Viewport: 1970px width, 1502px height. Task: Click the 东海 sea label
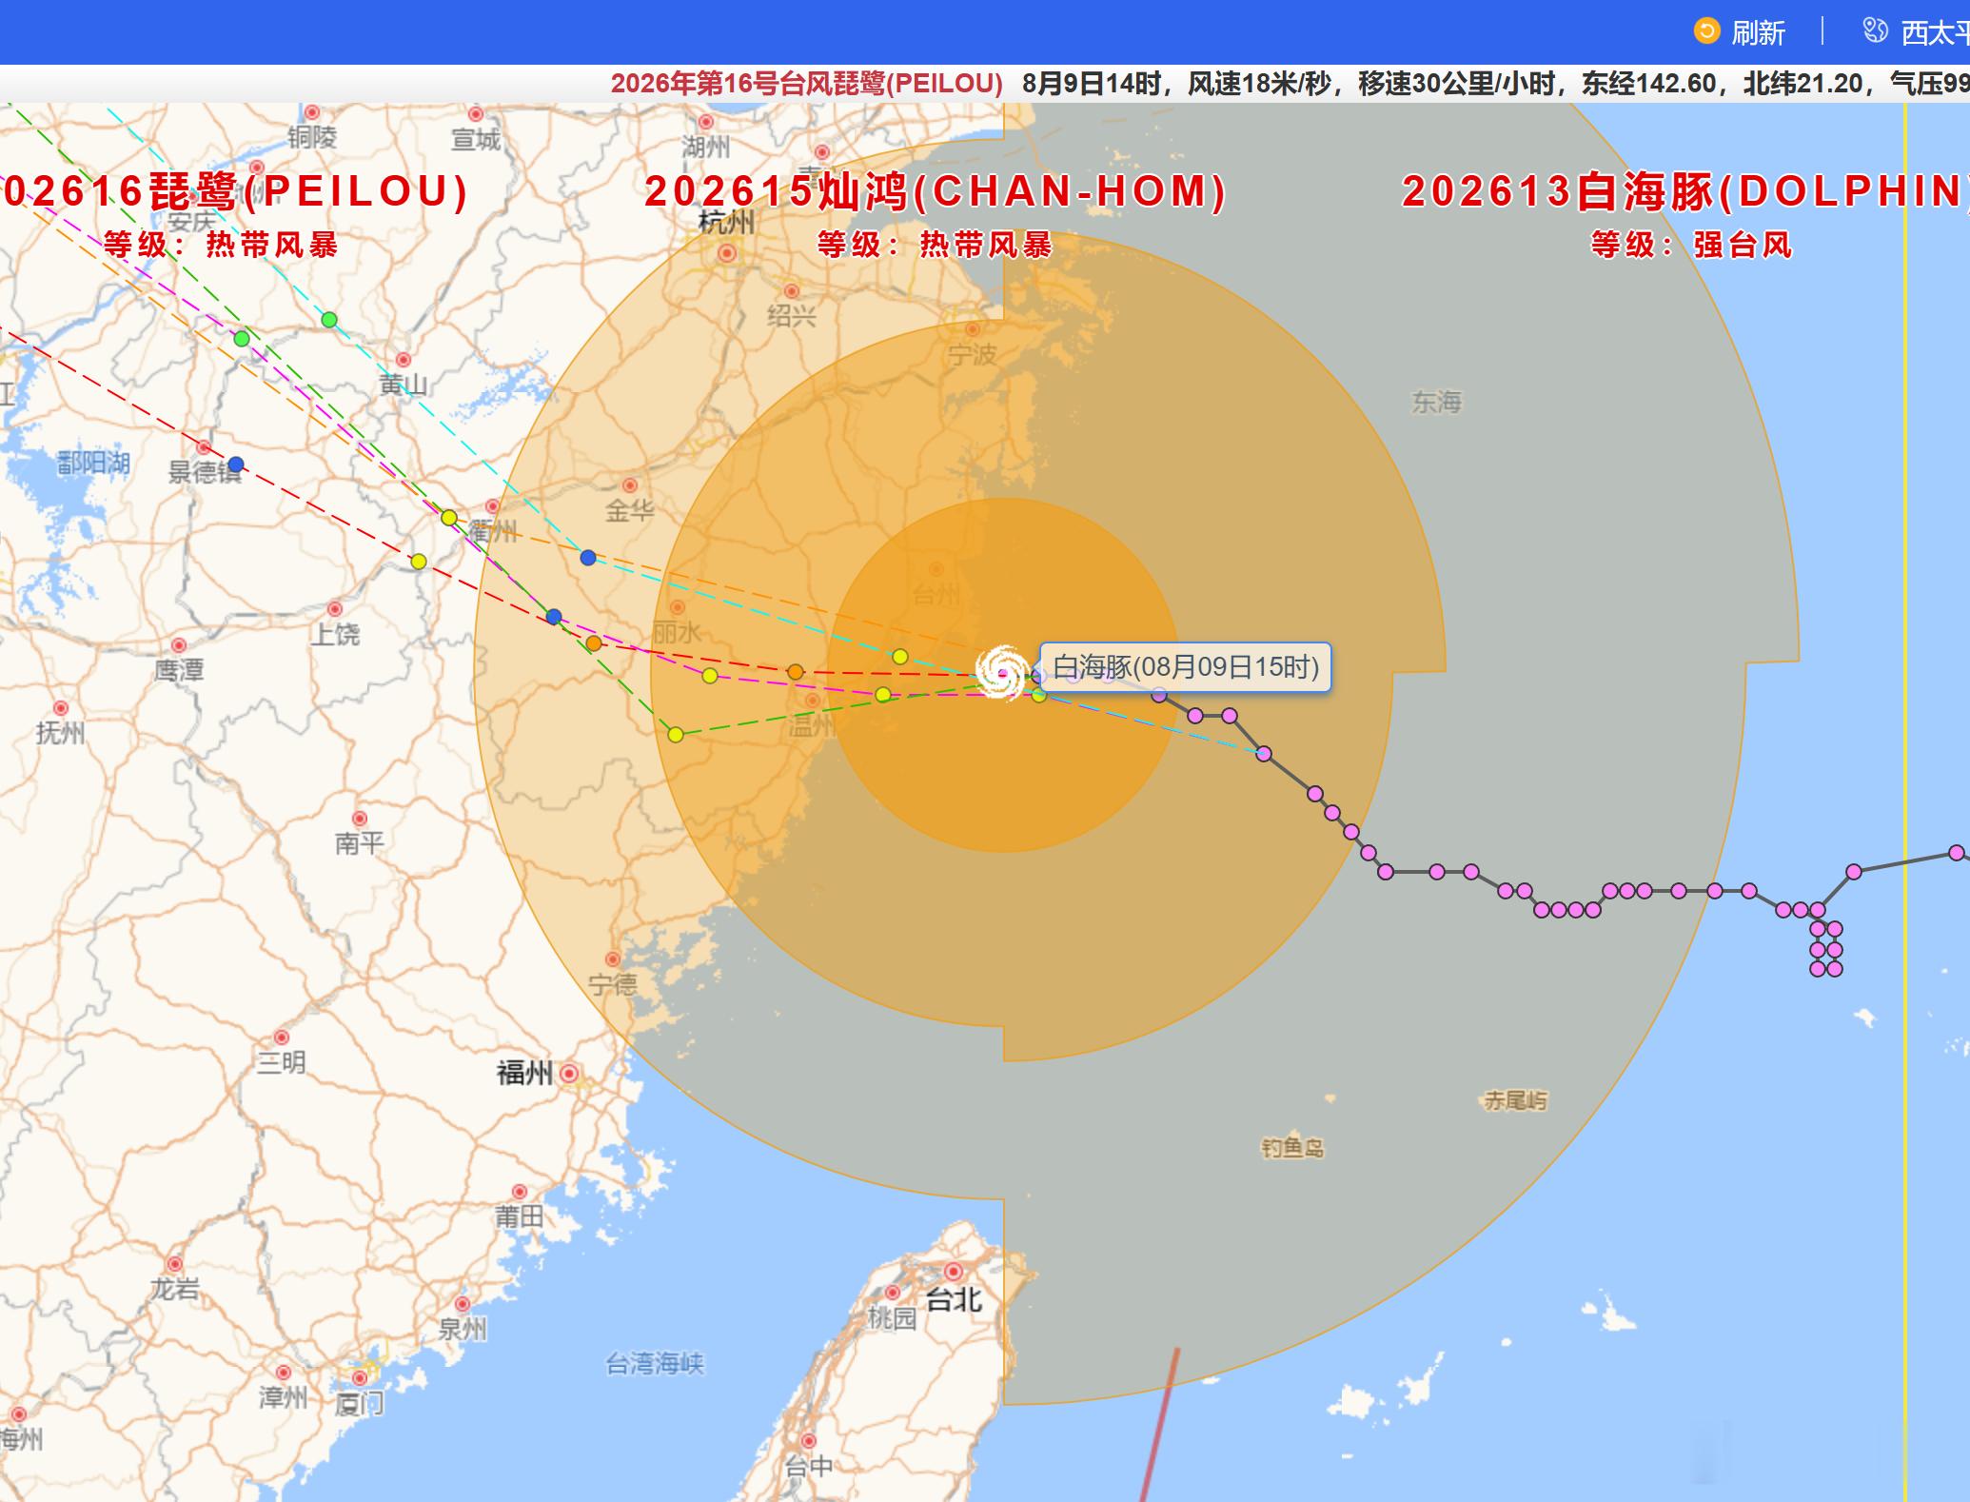point(1436,403)
